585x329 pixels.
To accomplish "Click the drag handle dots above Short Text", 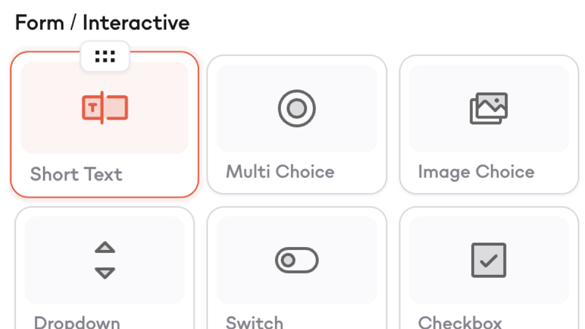I will (105, 57).
